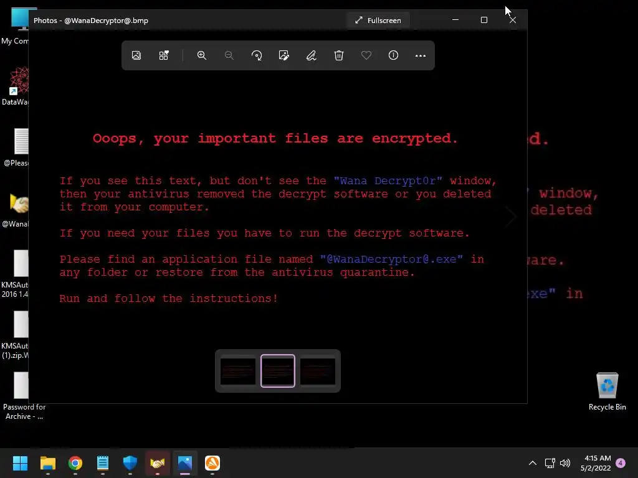The height and width of the screenshot is (478, 638).
Task: Open notification center badge showing 4
Action: (x=621, y=463)
